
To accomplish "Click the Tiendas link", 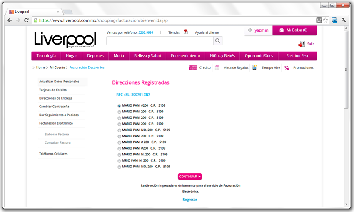I will point(174,32).
